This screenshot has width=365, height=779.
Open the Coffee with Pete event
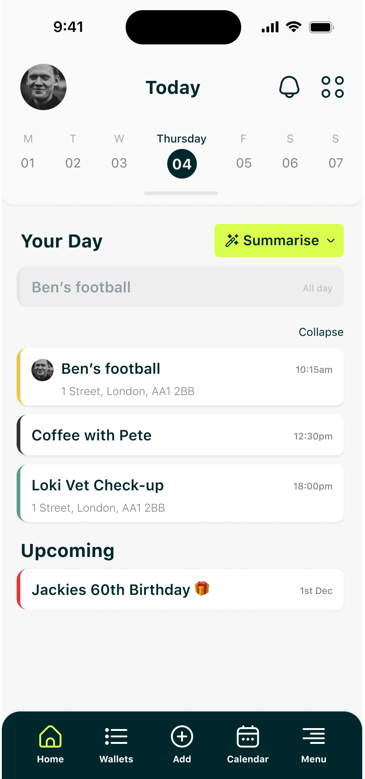180,435
